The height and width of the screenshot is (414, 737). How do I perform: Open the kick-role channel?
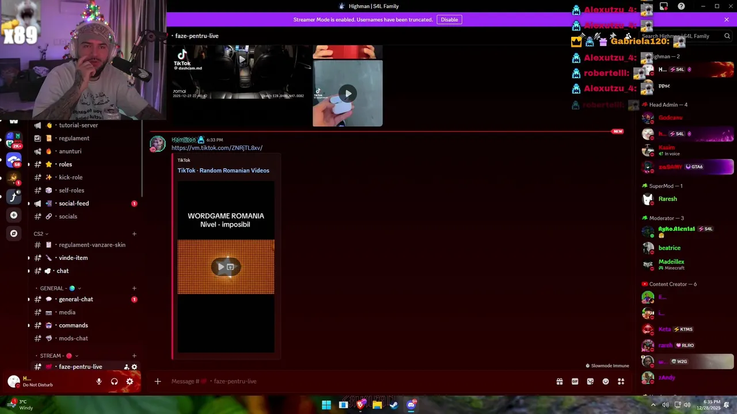71,177
